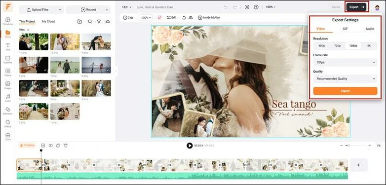Open the Tools sidebar panel
This screenshot has width=386, height=185.
click(x=8, y=136)
